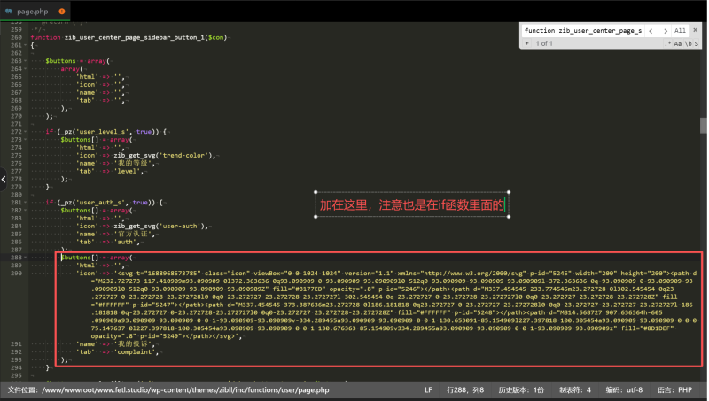This screenshot has height=401, width=709.
Task: Click the plus icon in search box
Action: 526,42
